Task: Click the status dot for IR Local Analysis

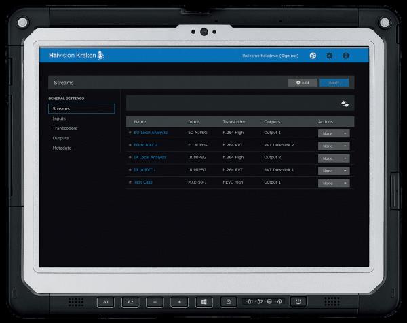Action: [130, 158]
